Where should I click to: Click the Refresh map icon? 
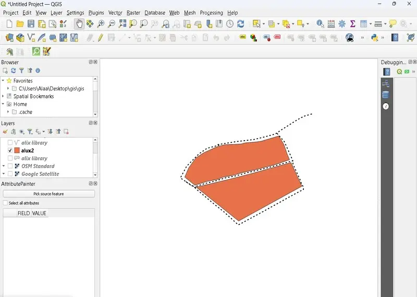tap(240, 24)
